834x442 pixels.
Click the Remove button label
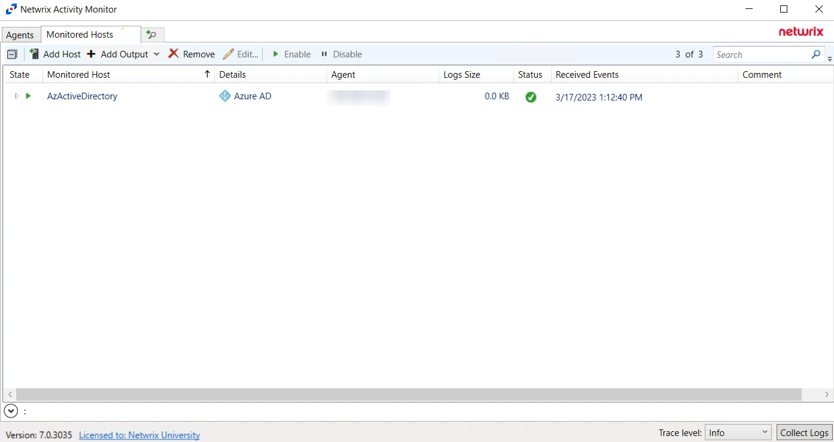click(199, 54)
